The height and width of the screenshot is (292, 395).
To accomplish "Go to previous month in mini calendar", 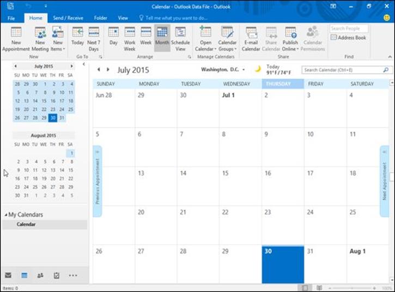I will pos(16,66).
